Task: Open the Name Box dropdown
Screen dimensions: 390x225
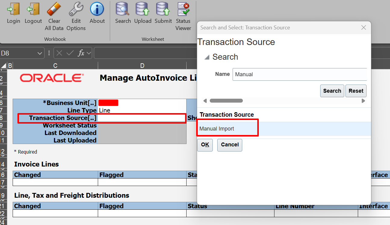Action: pyautogui.click(x=39, y=53)
